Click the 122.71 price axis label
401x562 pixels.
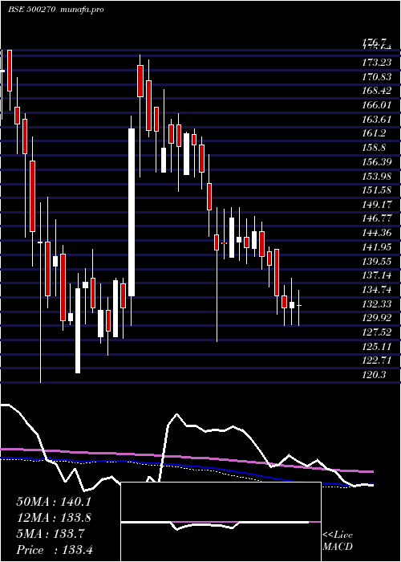(x=377, y=361)
